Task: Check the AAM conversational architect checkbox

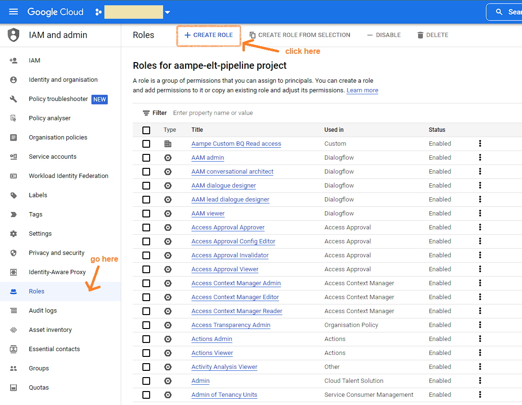Action: click(146, 172)
